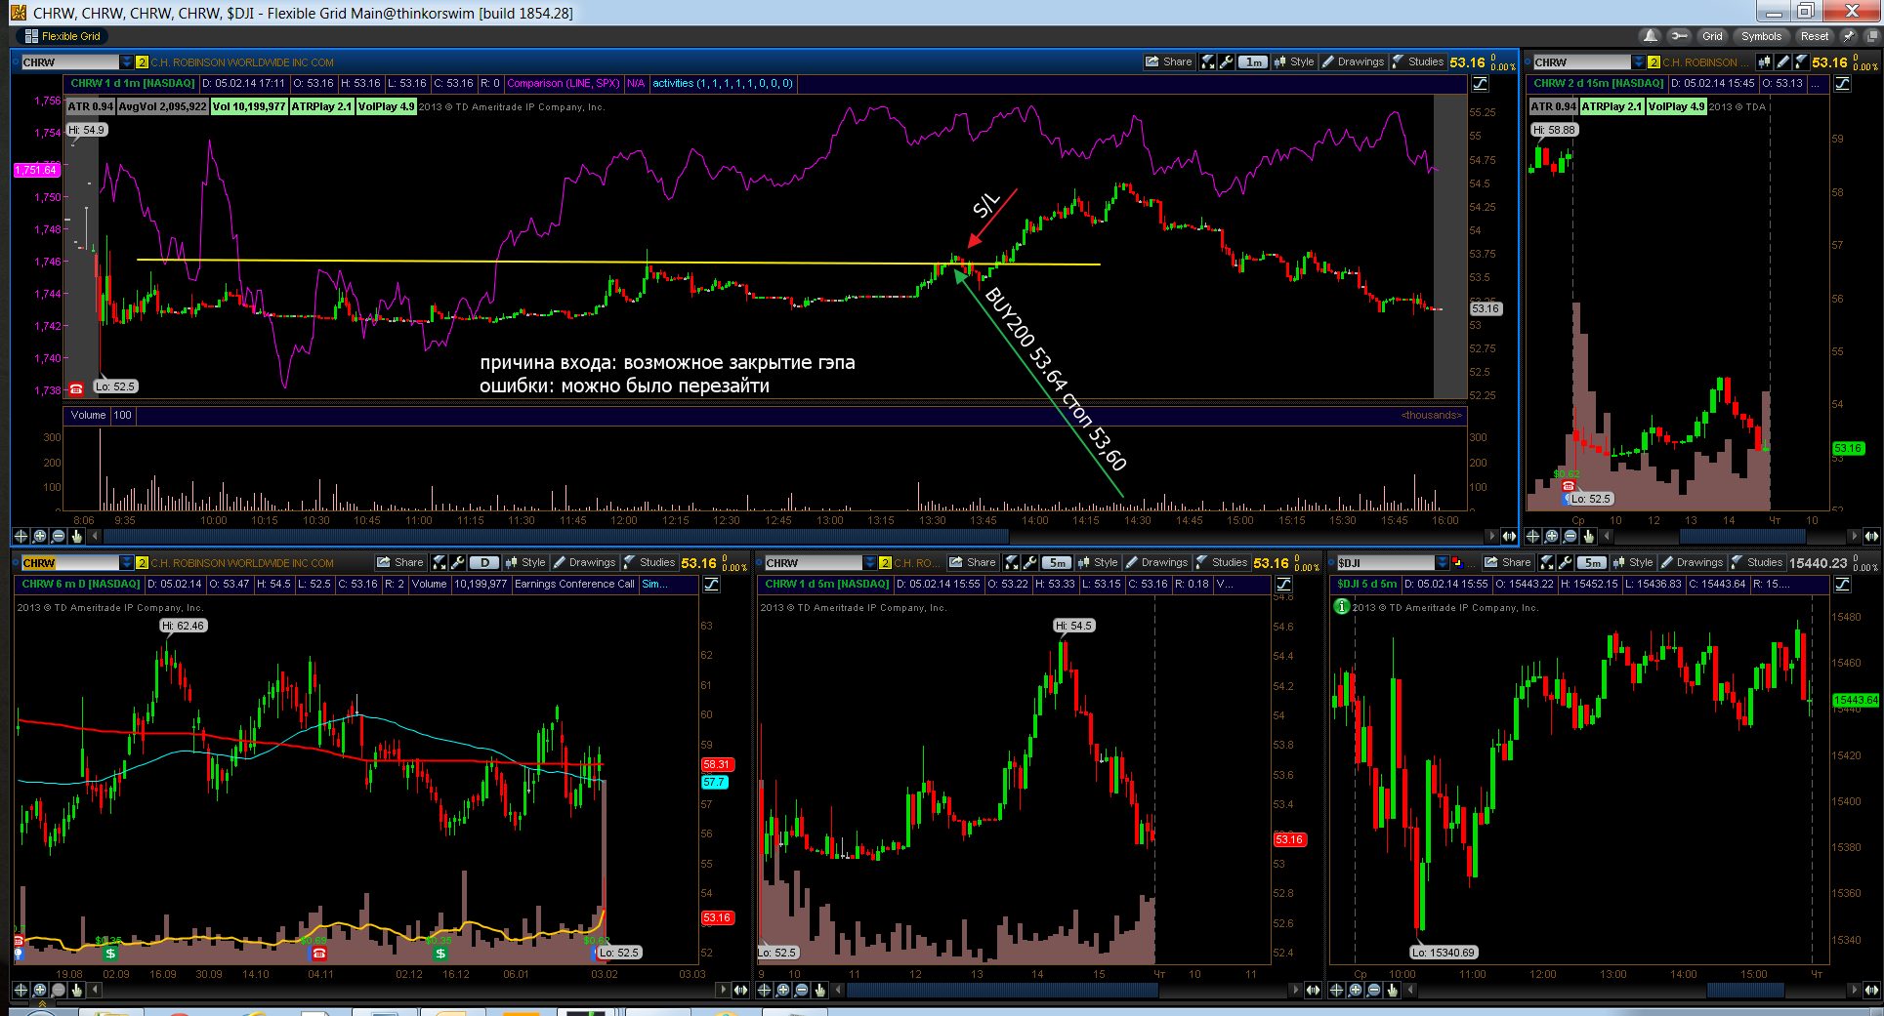This screenshot has height=1016, width=1884.
Task: Toggle expand-width arrows on daily chart
Action: click(x=741, y=990)
